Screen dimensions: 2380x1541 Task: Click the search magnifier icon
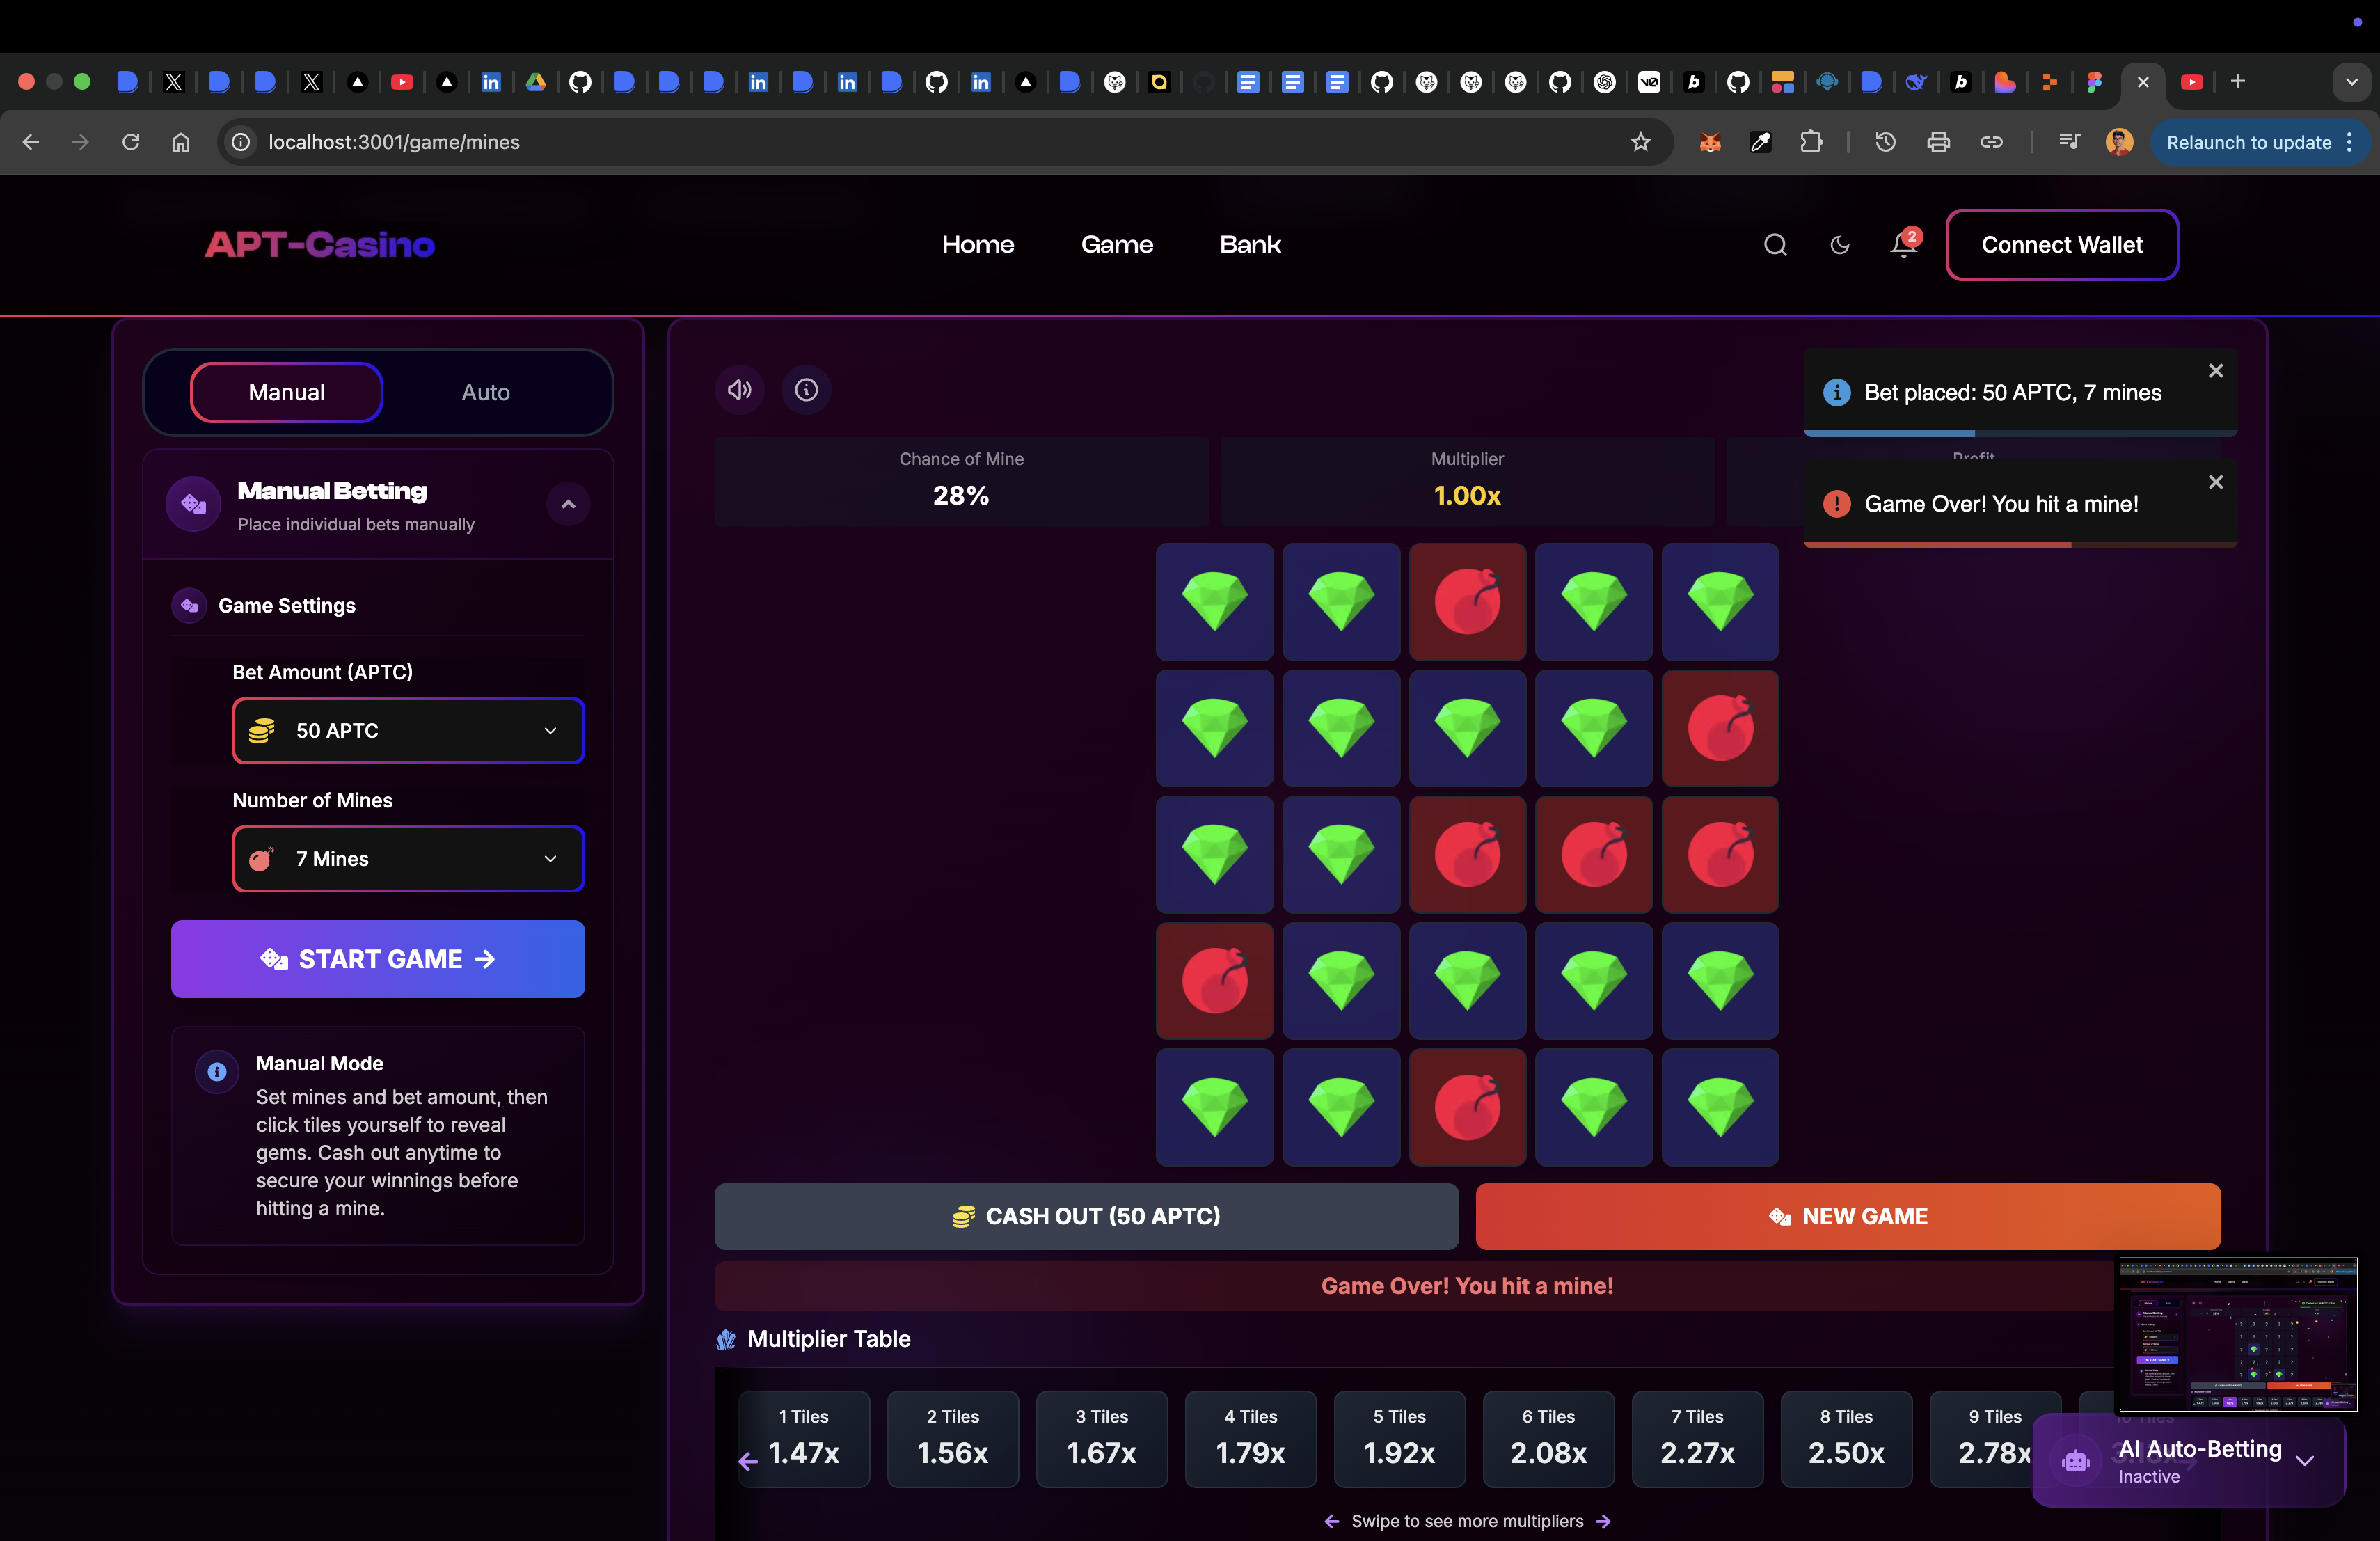[1775, 245]
